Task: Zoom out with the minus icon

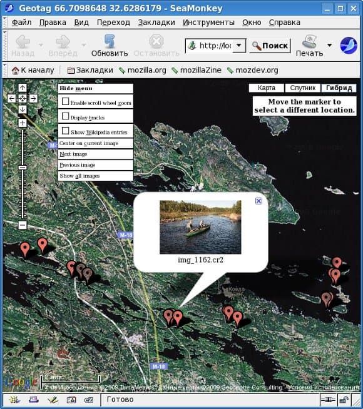Action: [x=23, y=225]
